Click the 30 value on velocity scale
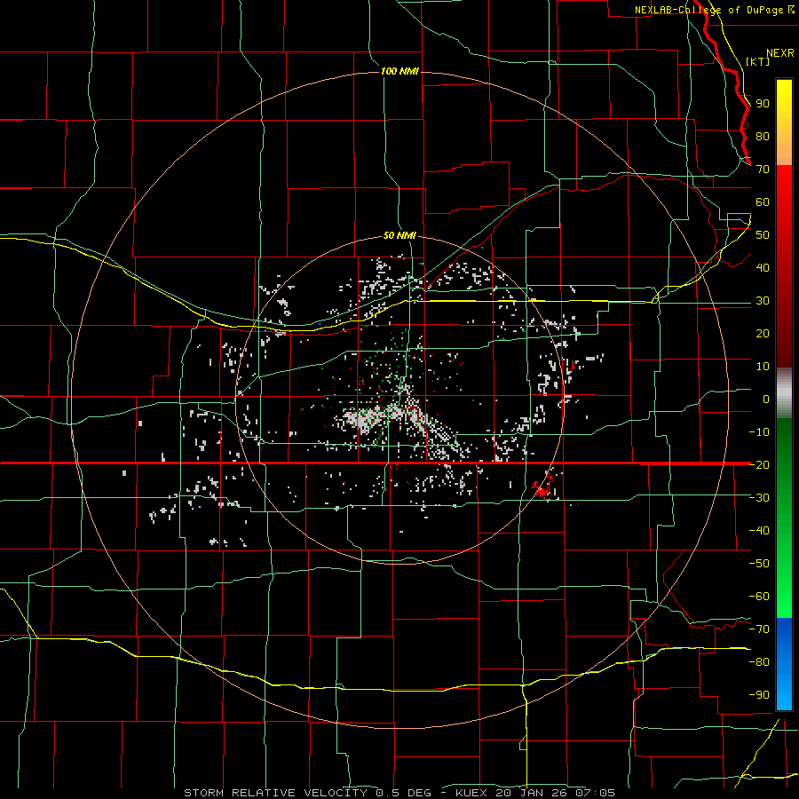This screenshot has width=799, height=799. 763,301
